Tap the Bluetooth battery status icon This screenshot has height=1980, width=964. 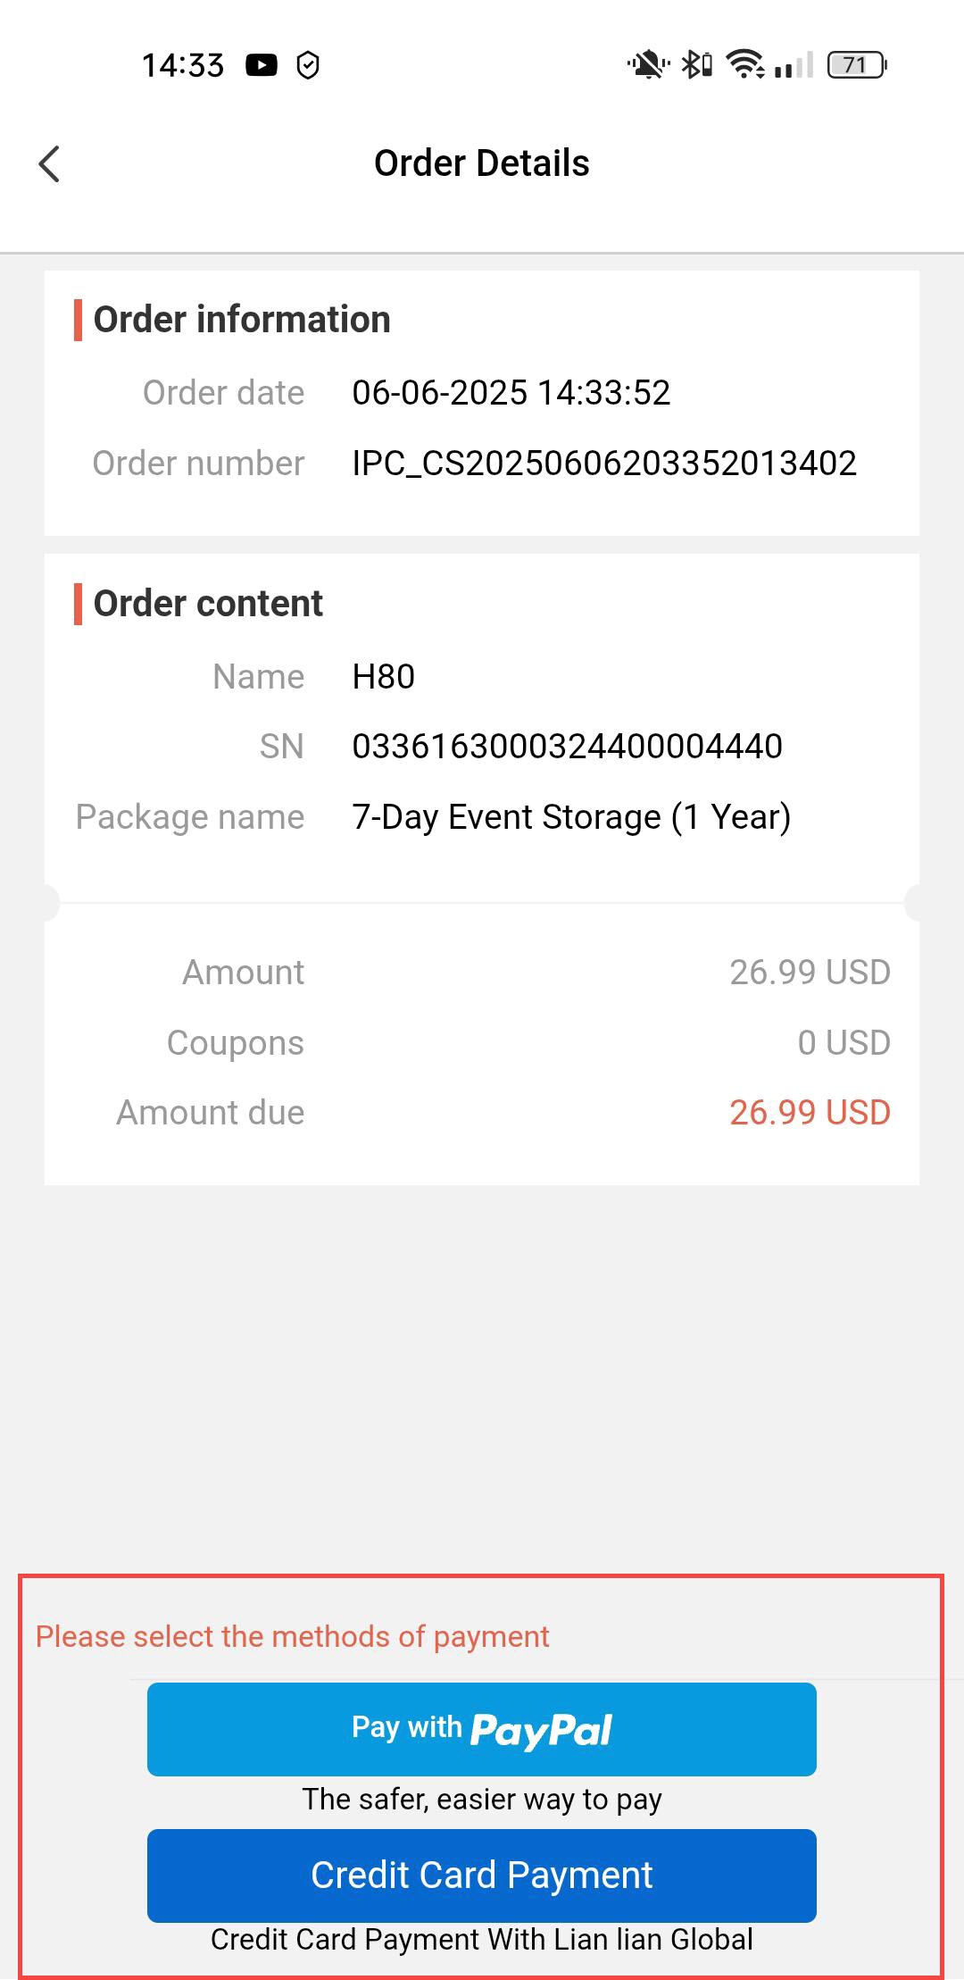(697, 65)
